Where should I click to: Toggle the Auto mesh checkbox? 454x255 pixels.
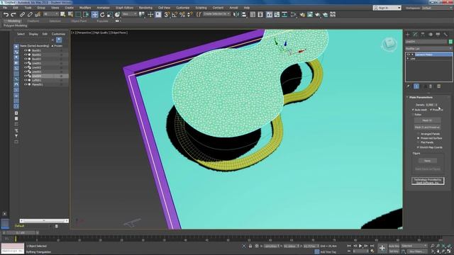[413, 110]
